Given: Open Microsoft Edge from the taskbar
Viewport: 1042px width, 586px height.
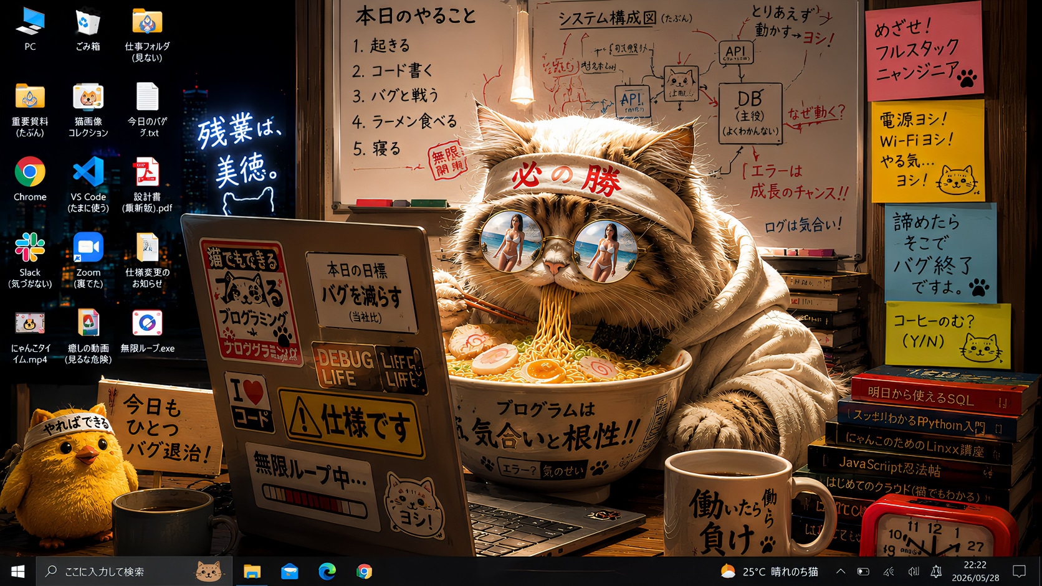Looking at the screenshot, I should 327,571.
